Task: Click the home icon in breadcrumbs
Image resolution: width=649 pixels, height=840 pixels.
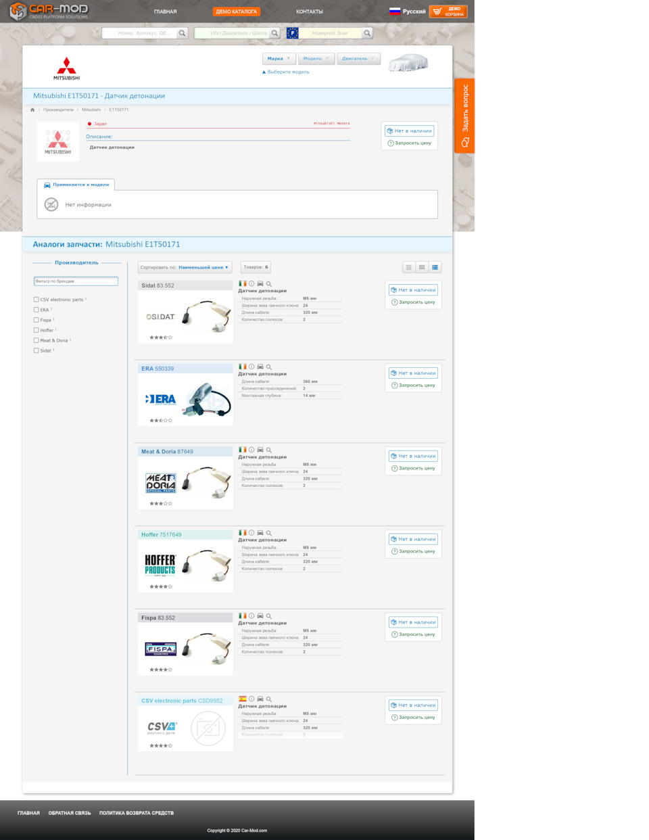Action: pyautogui.click(x=32, y=110)
